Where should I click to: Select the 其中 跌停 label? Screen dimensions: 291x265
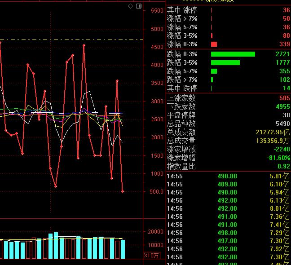tap(182, 88)
